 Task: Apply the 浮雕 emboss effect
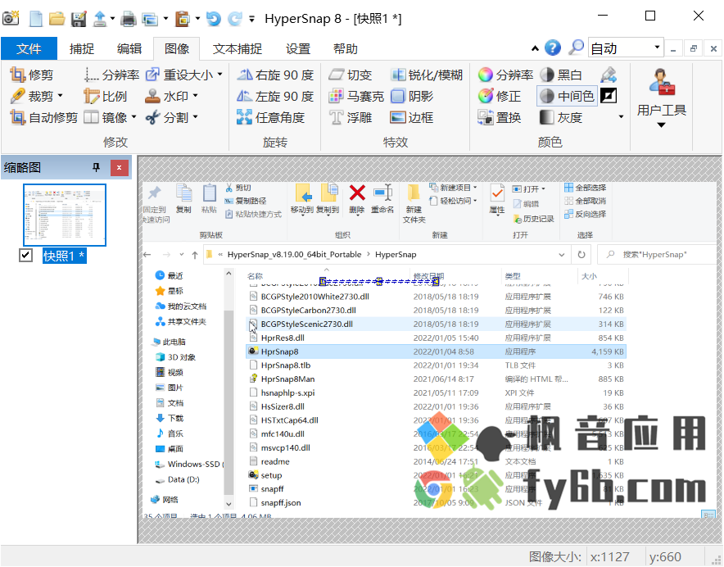click(x=350, y=118)
